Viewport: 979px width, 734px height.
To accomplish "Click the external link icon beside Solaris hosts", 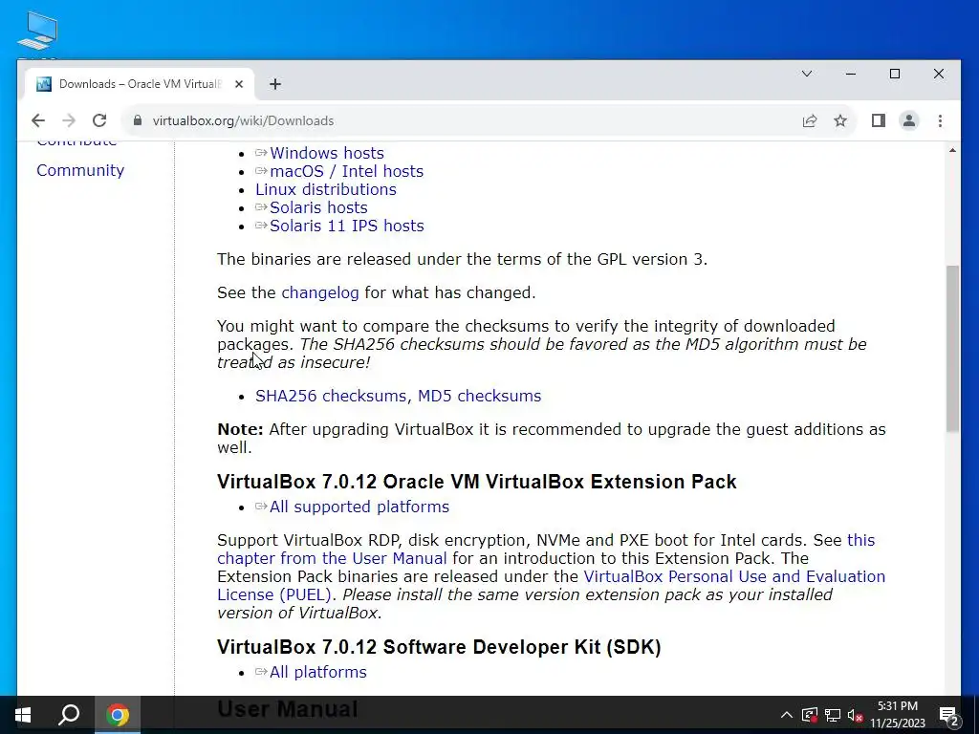I will pos(261,207).
